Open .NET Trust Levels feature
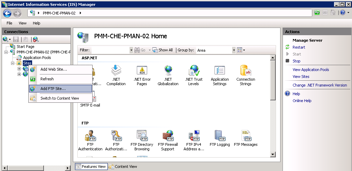Viewport: 352px width, 171px height. 194,75
